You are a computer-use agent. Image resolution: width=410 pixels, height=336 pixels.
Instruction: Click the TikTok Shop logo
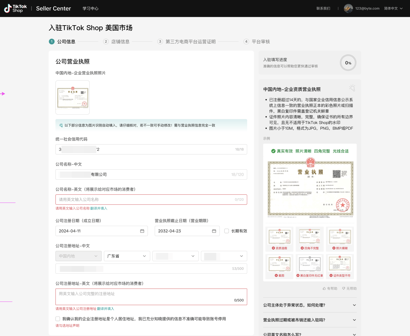(x=15, y=8)
